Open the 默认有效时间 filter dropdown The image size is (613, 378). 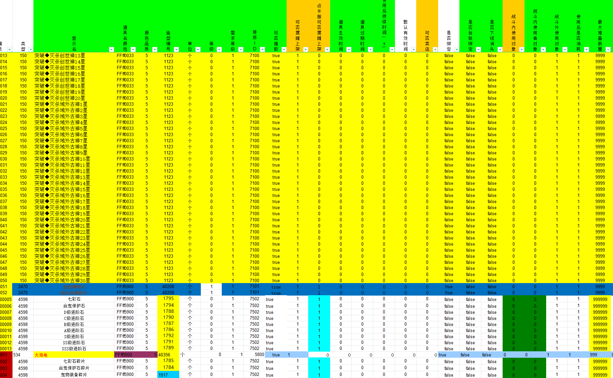pos(414,50)
